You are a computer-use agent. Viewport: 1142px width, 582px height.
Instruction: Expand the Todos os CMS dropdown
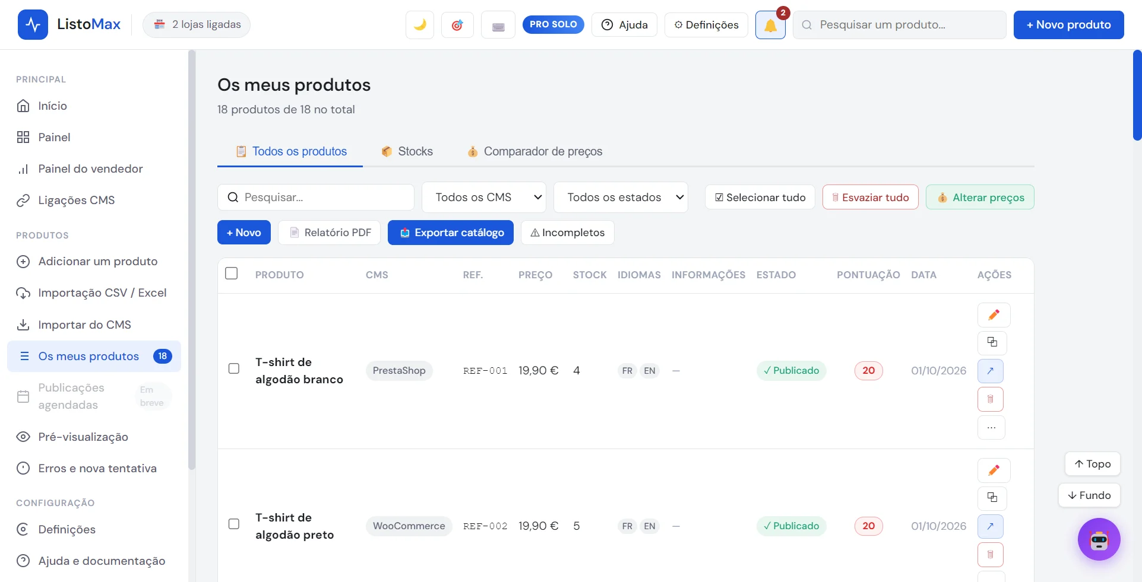tap(484, 198)
